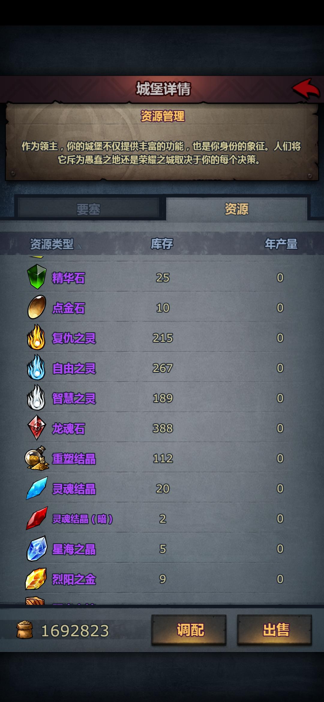Tap the gold sack currency icon
324x702 pixels.
coord(25,630)
